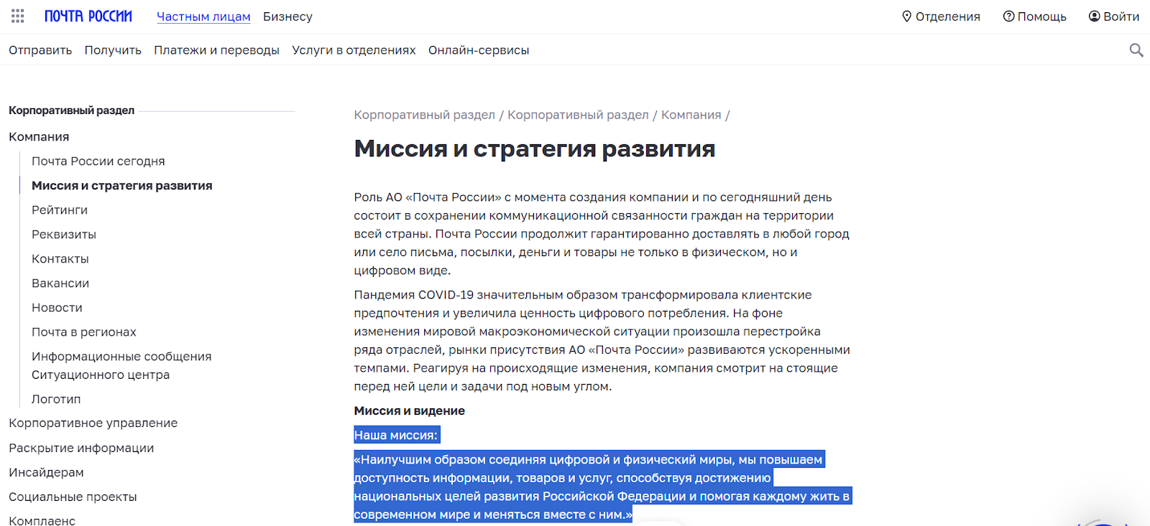Viewport: 1150px width, 526px height.
Task: Click the Корпоративный раздел sidebar heading
Action: (71, 111)
